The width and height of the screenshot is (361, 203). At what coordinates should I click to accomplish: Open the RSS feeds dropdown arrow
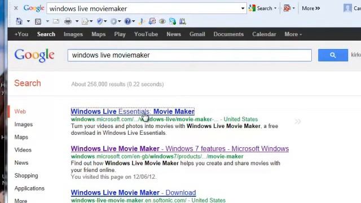tap(47, 21)
